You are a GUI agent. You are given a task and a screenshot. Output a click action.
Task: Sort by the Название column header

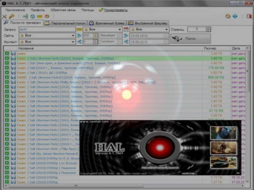coord(26,48)
